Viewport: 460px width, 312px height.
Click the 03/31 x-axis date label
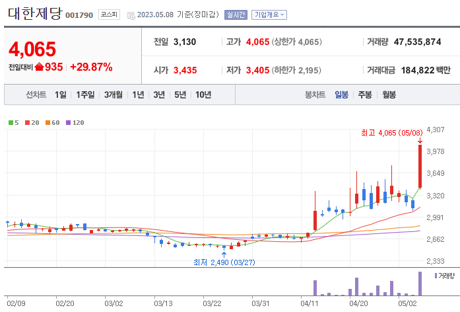click(x=261, y=303)
